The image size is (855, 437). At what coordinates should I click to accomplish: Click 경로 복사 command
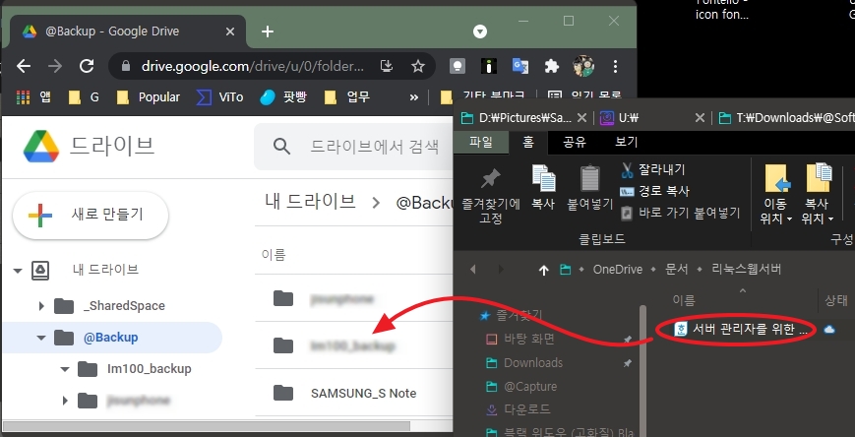point(654,192)
